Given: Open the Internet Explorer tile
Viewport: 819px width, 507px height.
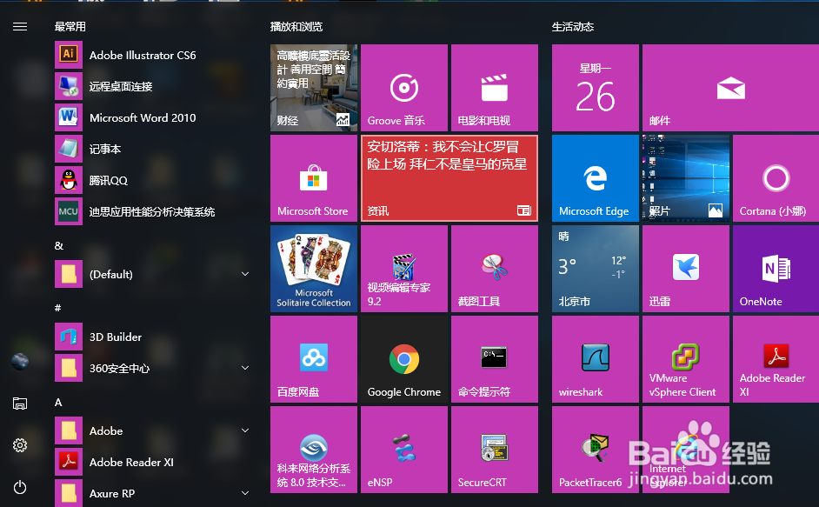Looking at the screenshot, I should click(686, 450).
